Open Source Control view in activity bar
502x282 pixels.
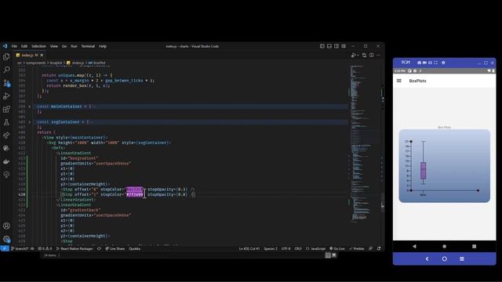point(6,83)
